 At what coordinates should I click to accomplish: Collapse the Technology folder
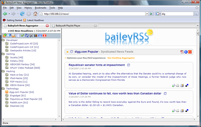coord(3,88)
